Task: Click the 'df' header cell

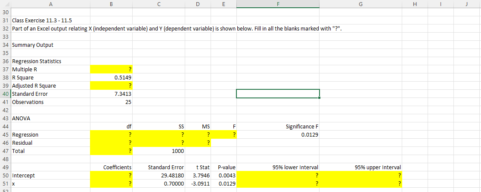Action: click(x=112, y=126)
